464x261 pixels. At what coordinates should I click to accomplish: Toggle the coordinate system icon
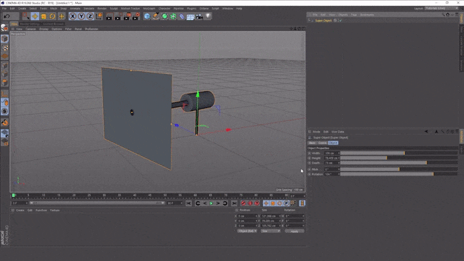point(99,16)
